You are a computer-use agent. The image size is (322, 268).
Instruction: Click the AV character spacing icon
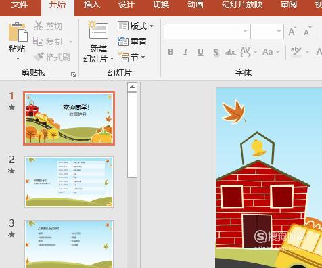246,52
